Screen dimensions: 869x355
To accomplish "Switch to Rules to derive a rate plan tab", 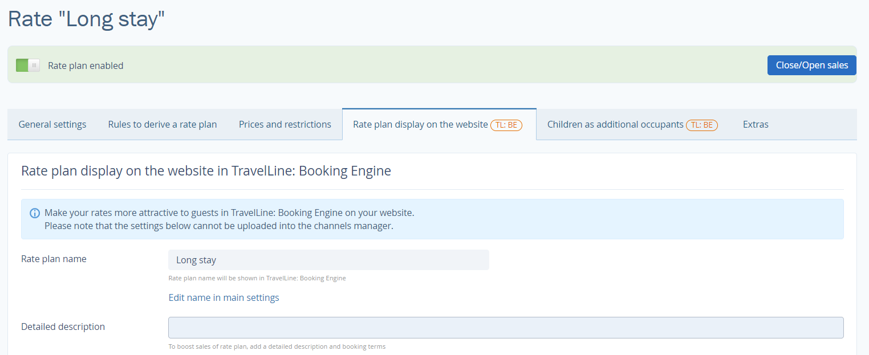I will (163, 124).
